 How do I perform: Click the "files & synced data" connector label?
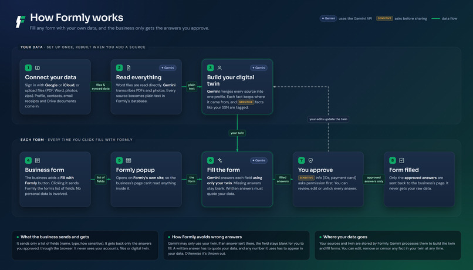(101, 87)
